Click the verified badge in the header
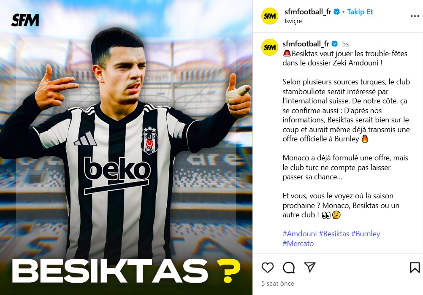This screenshot has width=423, height=295. tap(336, 12)
